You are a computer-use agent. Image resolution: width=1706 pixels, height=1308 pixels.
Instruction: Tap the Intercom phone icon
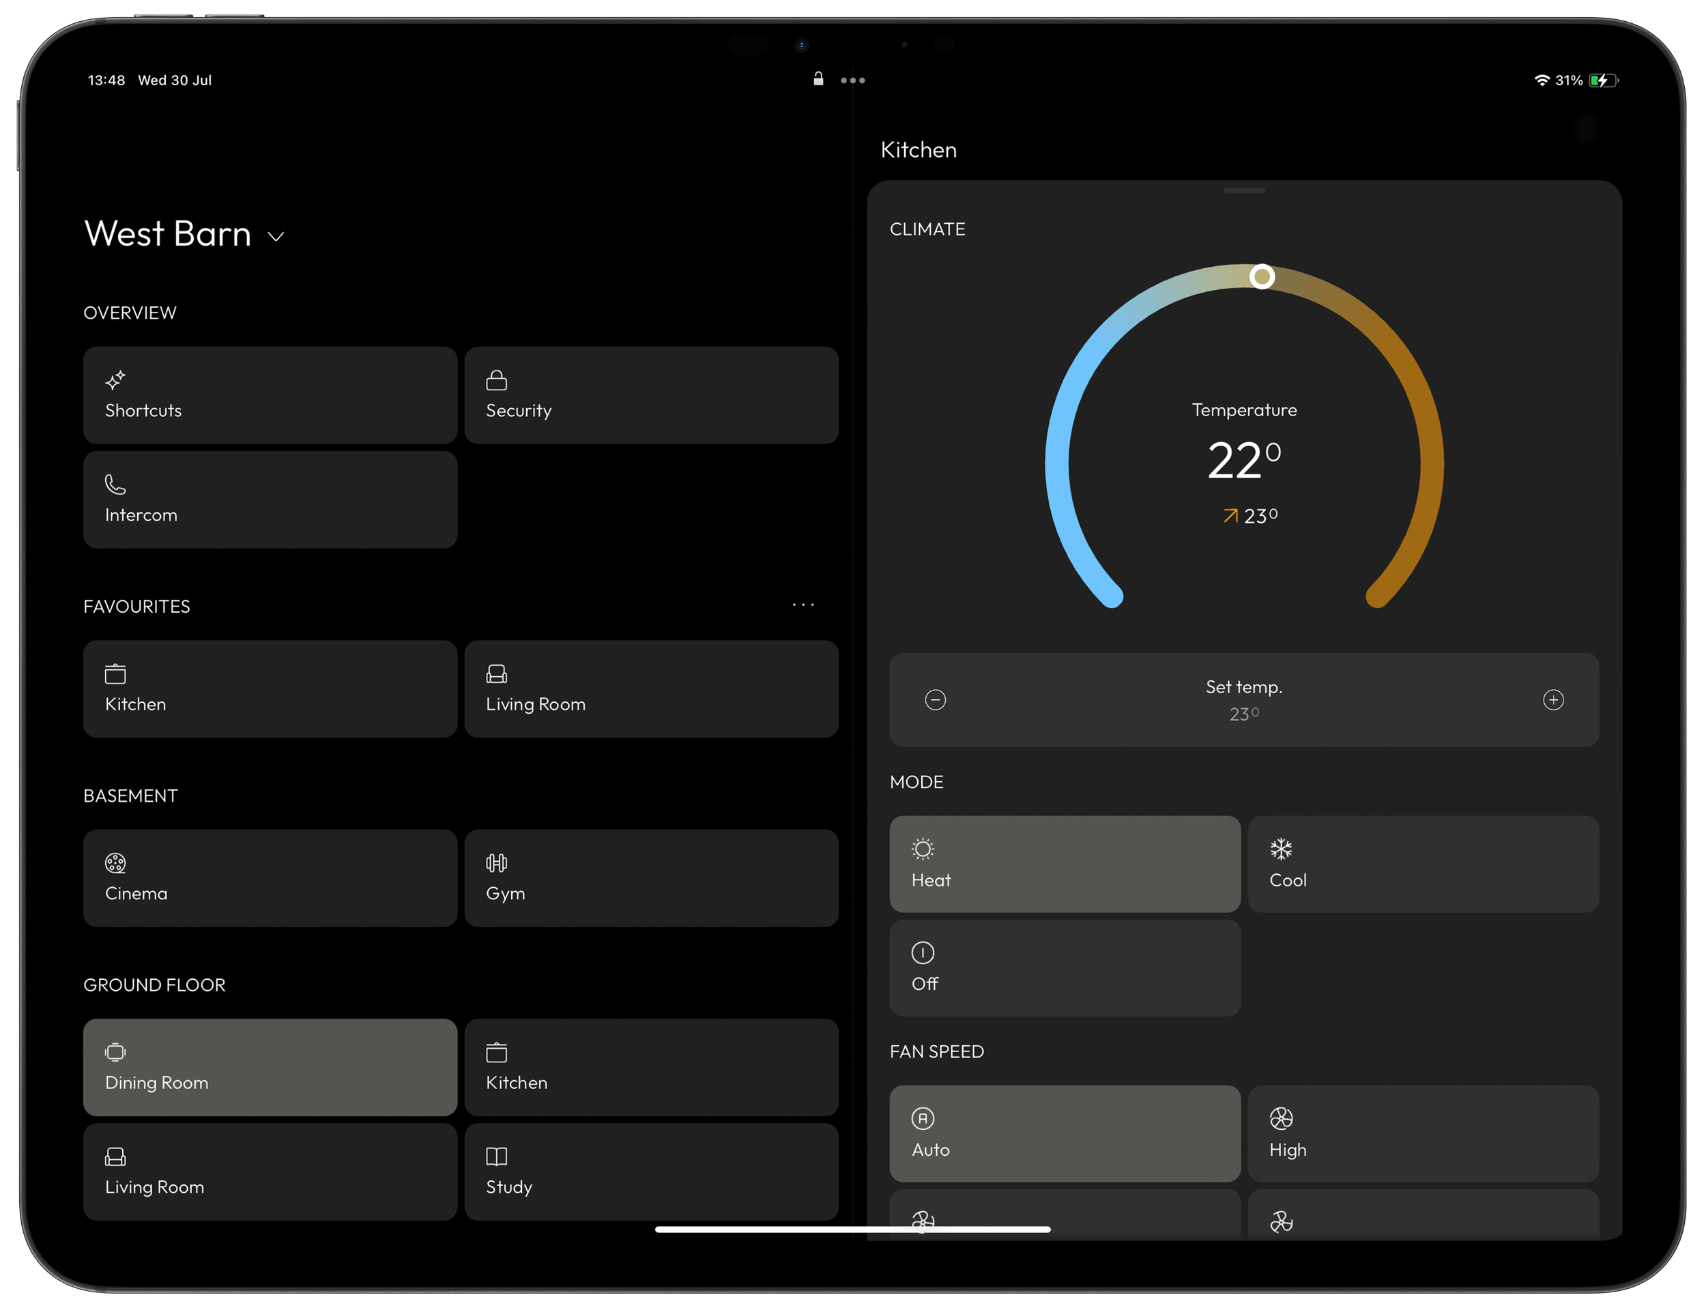(115, 484)
